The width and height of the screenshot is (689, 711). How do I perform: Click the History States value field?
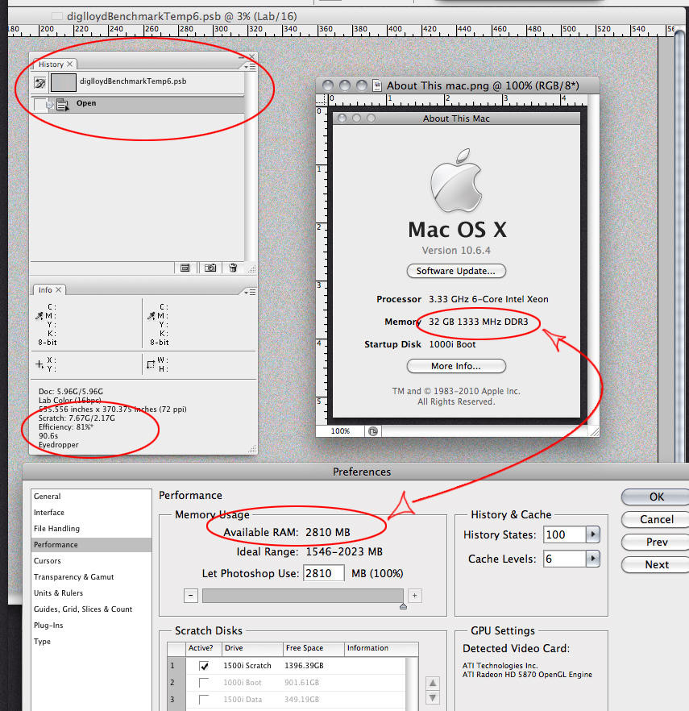[x=565, y=535]
